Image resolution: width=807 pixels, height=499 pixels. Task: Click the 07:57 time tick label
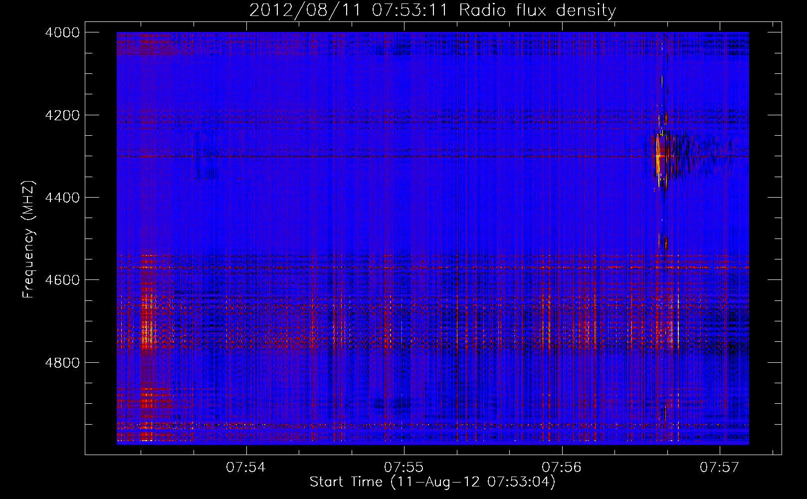point(720,467)
